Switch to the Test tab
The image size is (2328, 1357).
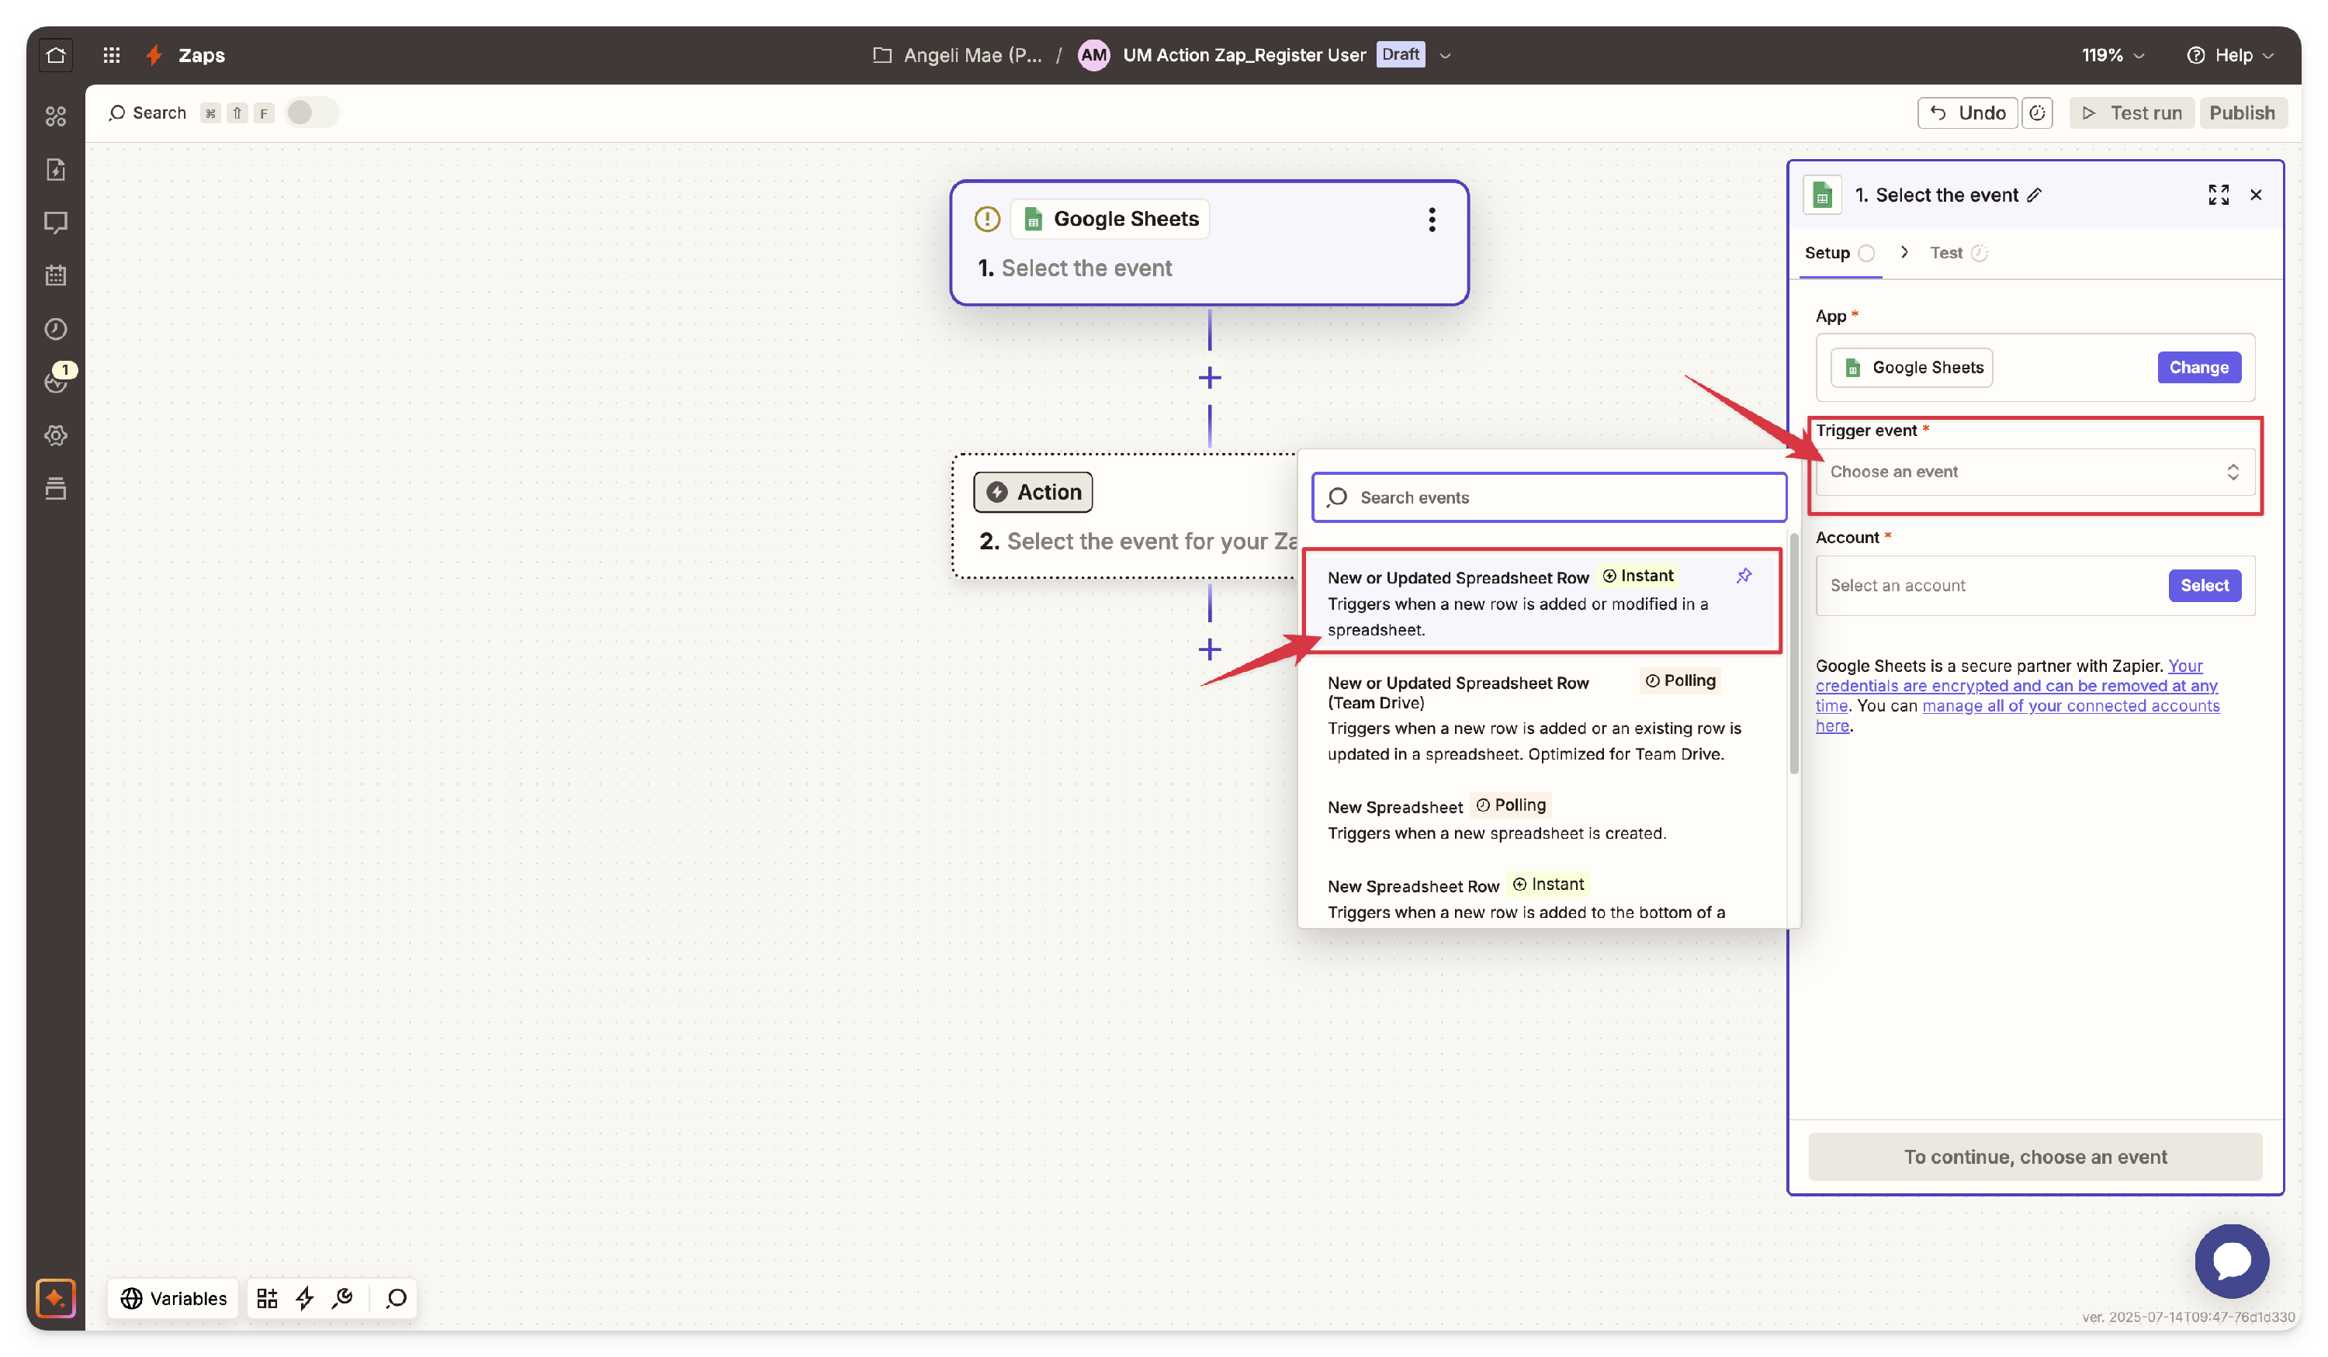click(1959, 253)
